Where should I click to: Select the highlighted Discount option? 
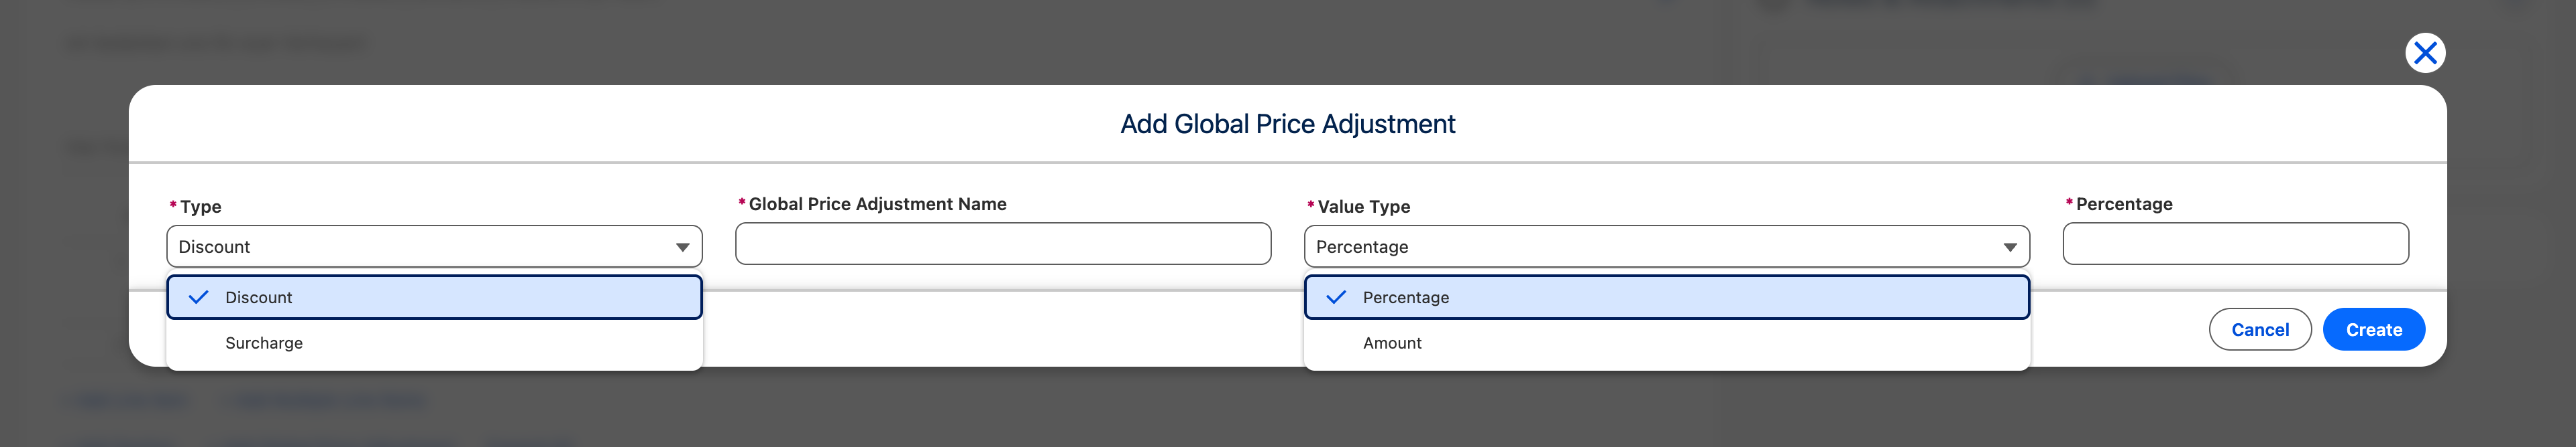(433, 296)
